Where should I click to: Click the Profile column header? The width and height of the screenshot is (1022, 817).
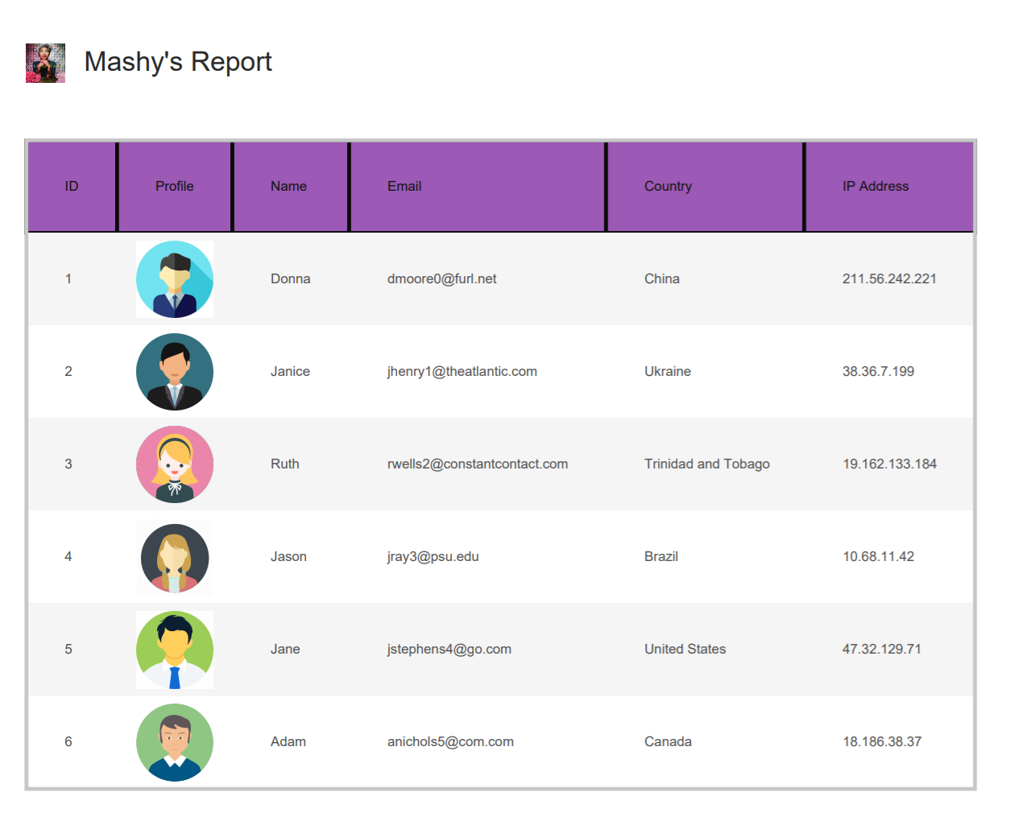175,187
